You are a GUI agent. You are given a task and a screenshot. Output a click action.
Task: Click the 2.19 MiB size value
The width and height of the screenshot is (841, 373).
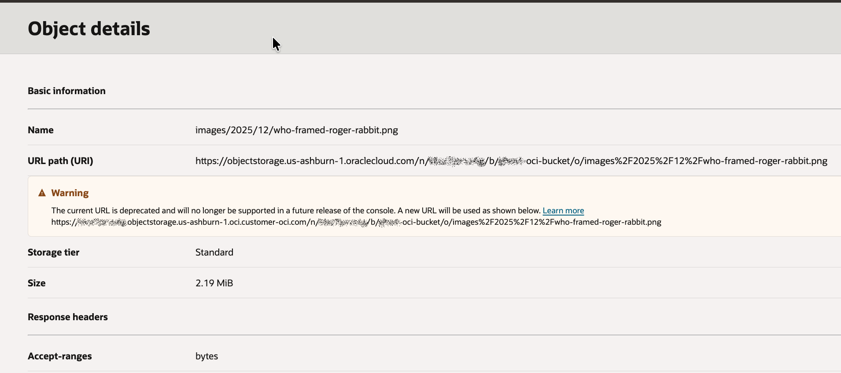tap(214, 283)
